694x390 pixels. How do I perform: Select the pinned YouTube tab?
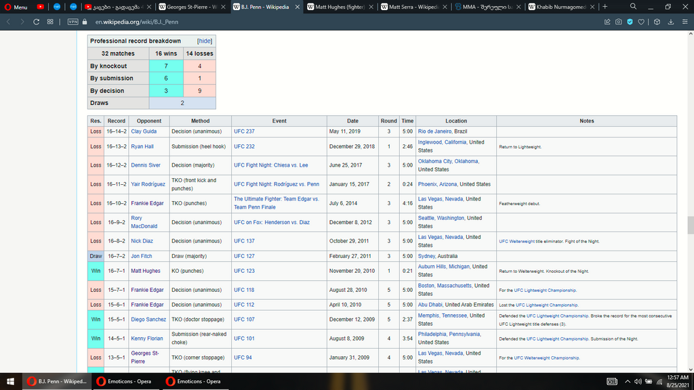coord(40,7)
